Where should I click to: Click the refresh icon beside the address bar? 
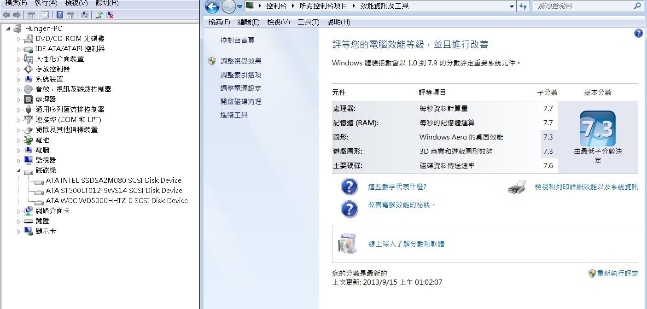point(523,6)
